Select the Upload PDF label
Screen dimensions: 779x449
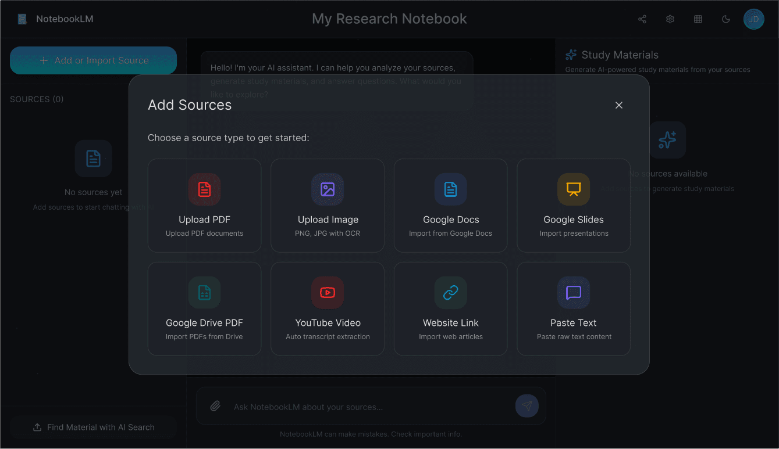point(204,220)
